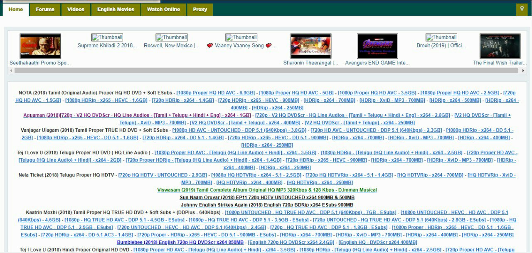Screen dimensions: 532x253
Task: Open Vanjagar Ulagam 1080p HDRip x265 HEVC 1.6GB link
Action: point(88,138)
